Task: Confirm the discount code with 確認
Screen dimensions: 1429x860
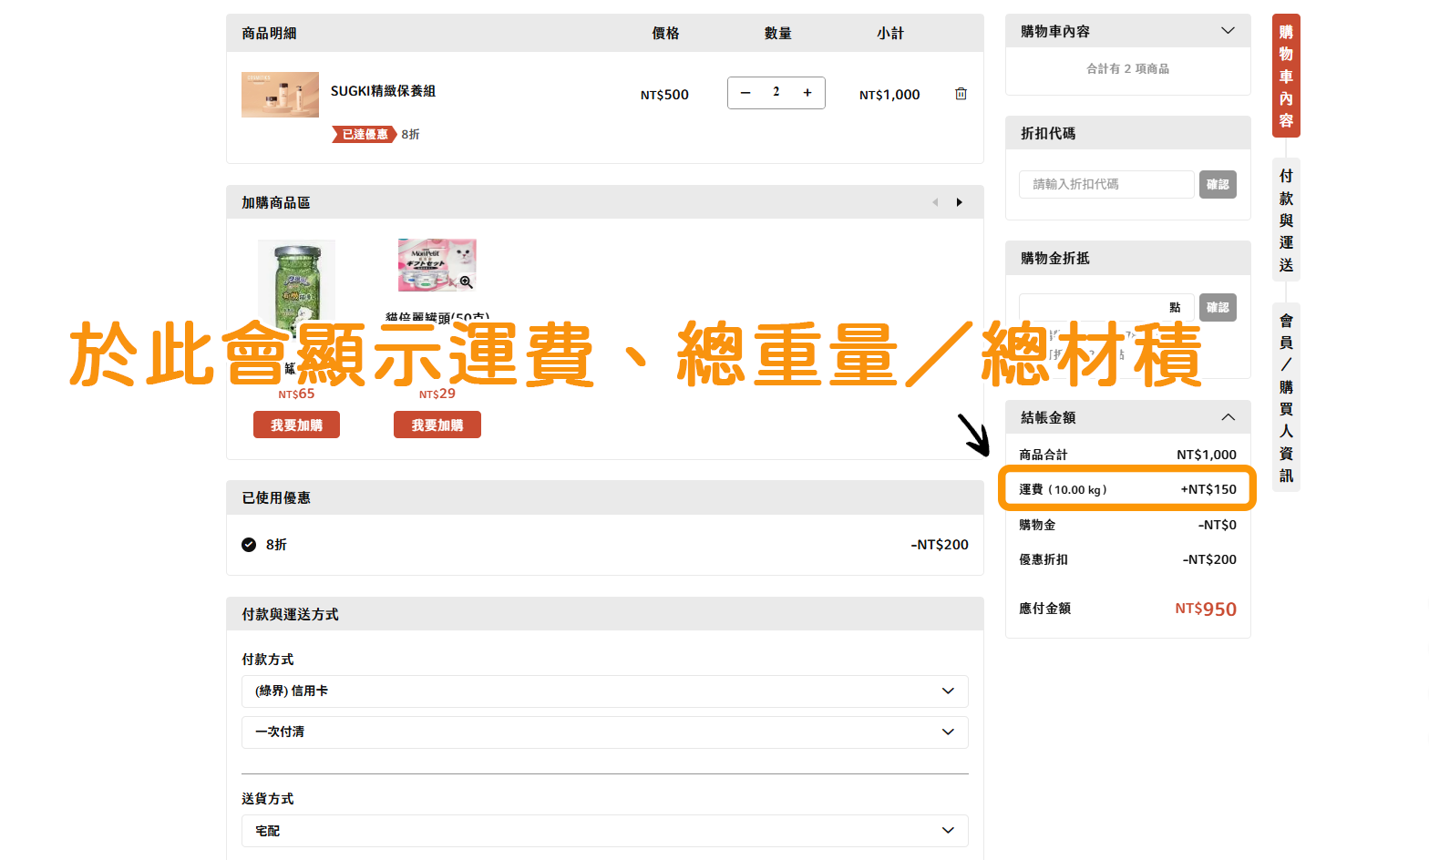Action: click(x=1218, y=184)
